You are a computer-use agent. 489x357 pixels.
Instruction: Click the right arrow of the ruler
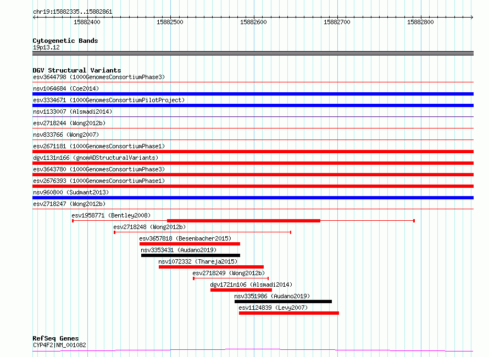tap(472, 18)
